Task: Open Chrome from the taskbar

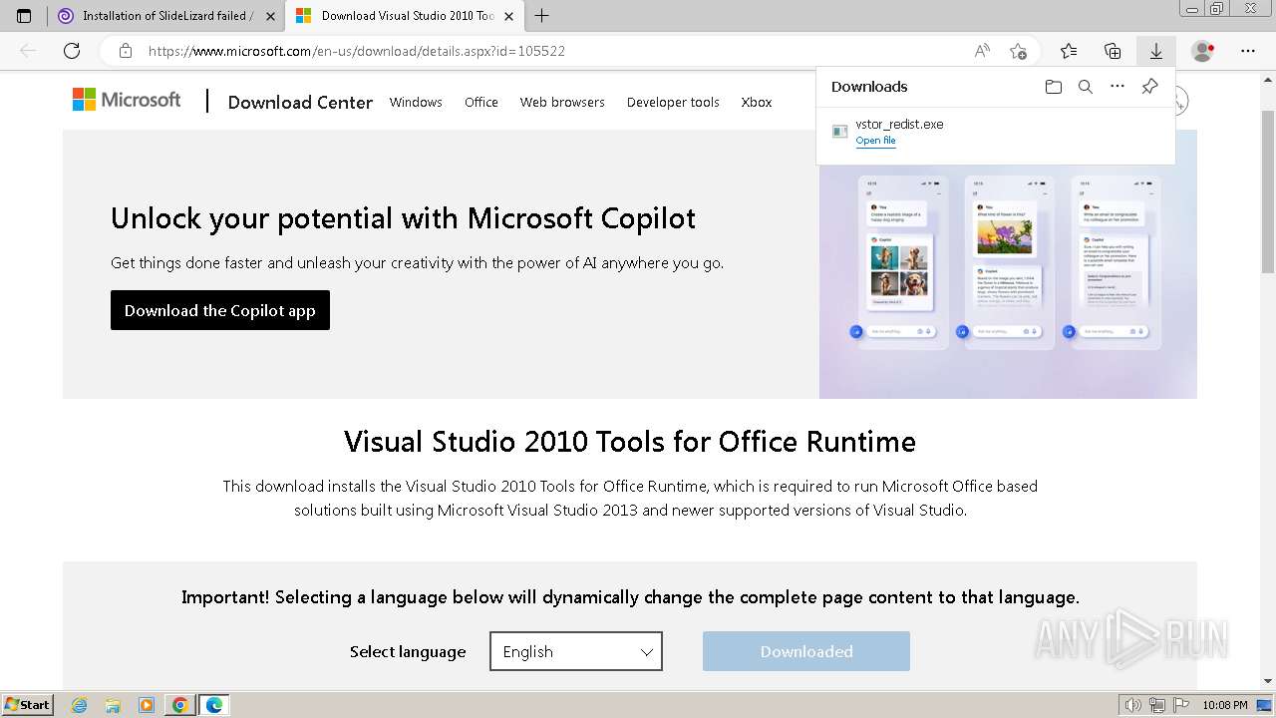Action: click(179, 705)
